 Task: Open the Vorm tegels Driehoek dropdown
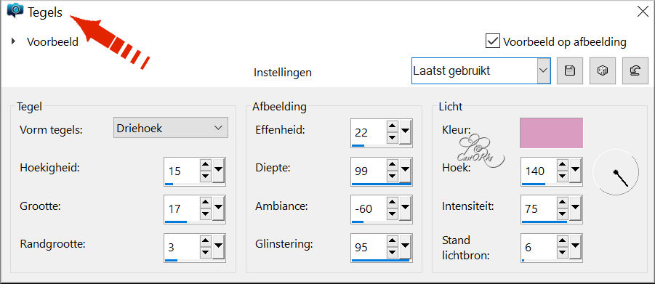(x=170, y=128)
